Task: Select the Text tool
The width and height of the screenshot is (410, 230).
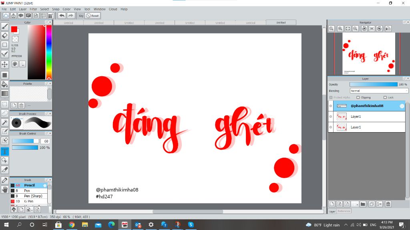Action: [5, 151]
